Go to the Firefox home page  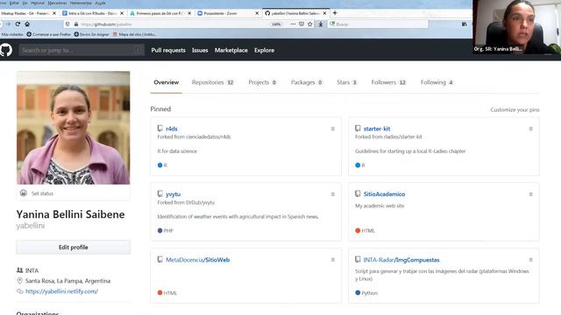coord(27,24)
